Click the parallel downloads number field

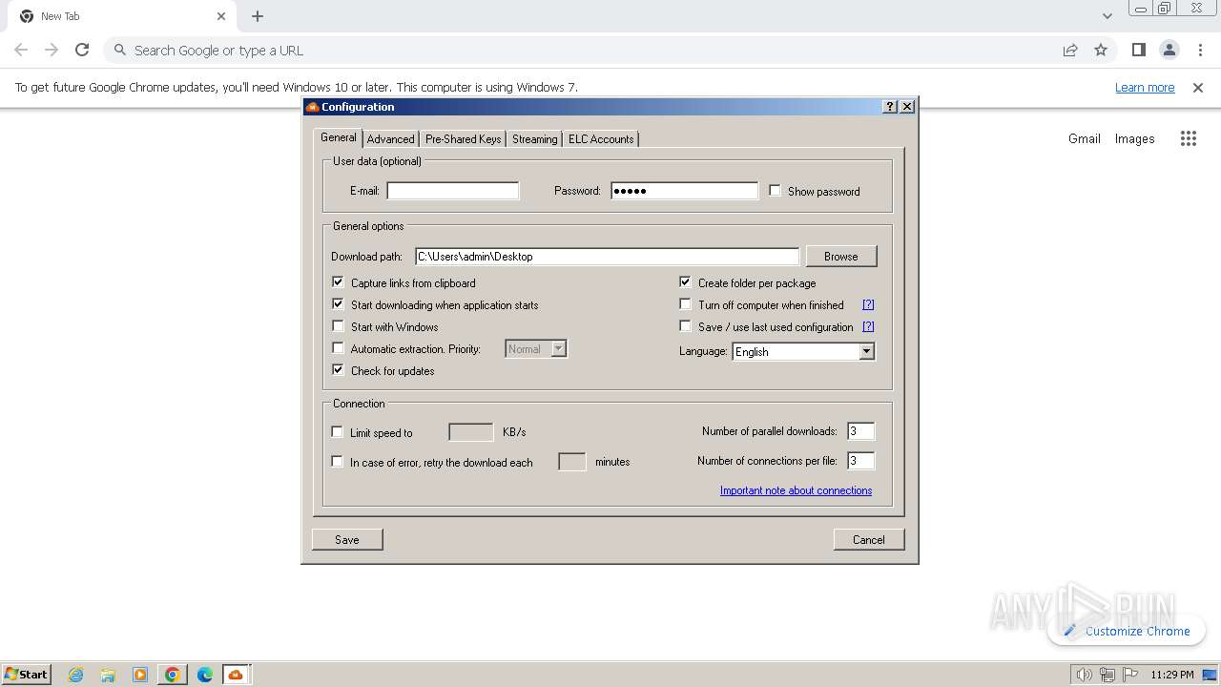(x=860, y=431)
